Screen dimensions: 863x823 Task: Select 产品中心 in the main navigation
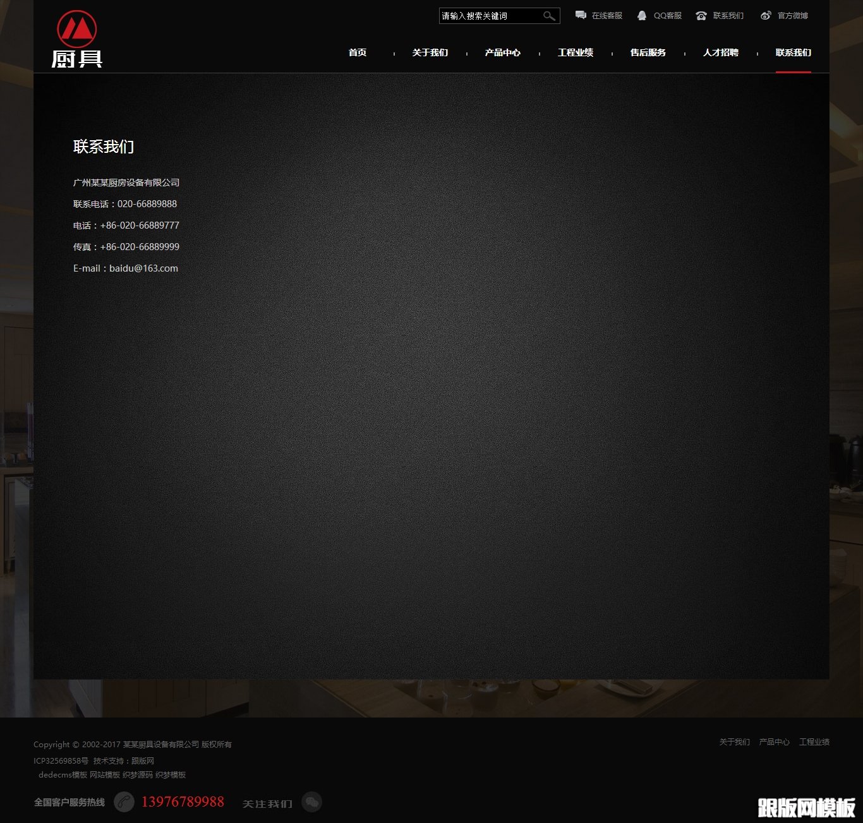click(x=503, y=52)
